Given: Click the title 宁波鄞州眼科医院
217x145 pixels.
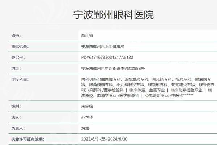Looking at the screenshot, I should pyautogui.click(x=108, y=15).
